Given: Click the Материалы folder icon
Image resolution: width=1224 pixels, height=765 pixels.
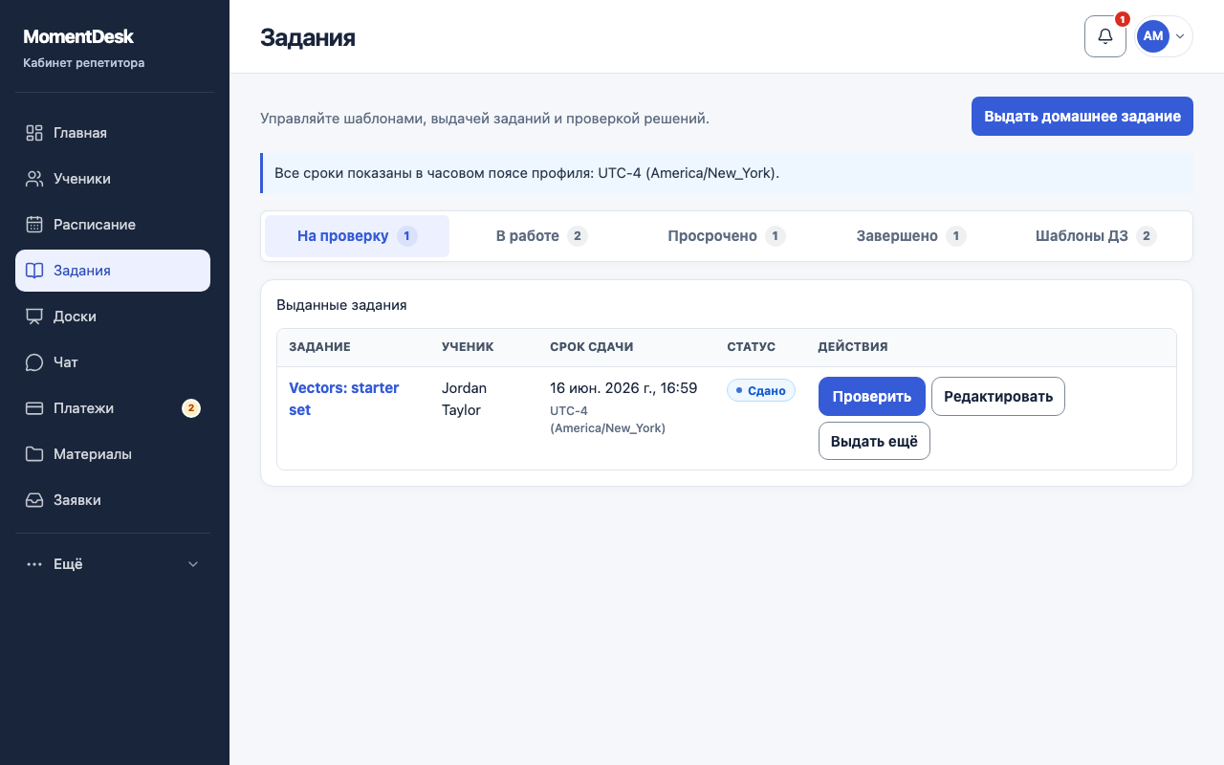Looking at the screenshot, I should click(x=34, y=454).
